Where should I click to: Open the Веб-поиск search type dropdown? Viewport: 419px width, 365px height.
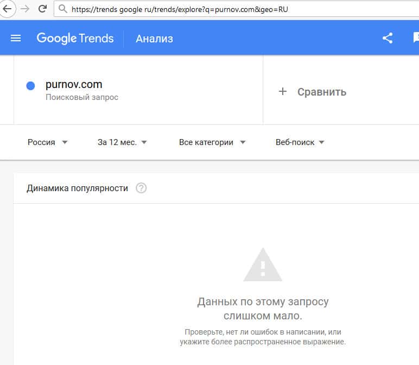pyautogui.click(x=300, y=142)
